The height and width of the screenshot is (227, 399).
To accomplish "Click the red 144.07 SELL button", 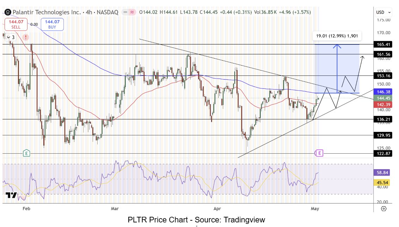I will click(x=16, y=24).
